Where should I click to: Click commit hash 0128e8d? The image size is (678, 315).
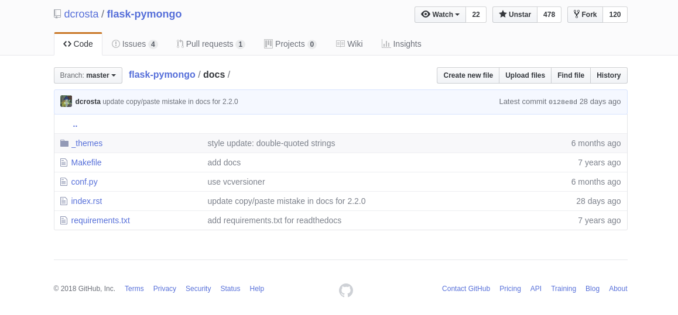point(563,102)
